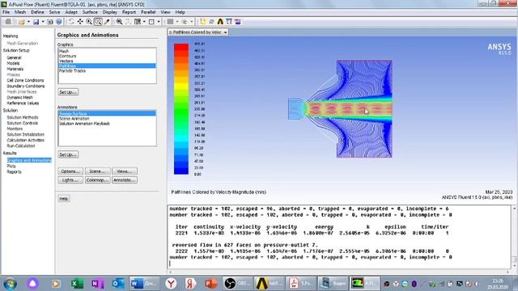Click the Open file folder toolbar icon
The height and width of the screenshot is (291, 518).
click(22, 22)
